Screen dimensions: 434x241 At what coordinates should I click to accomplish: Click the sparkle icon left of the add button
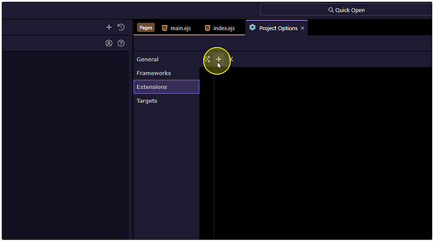coord(207,59)
